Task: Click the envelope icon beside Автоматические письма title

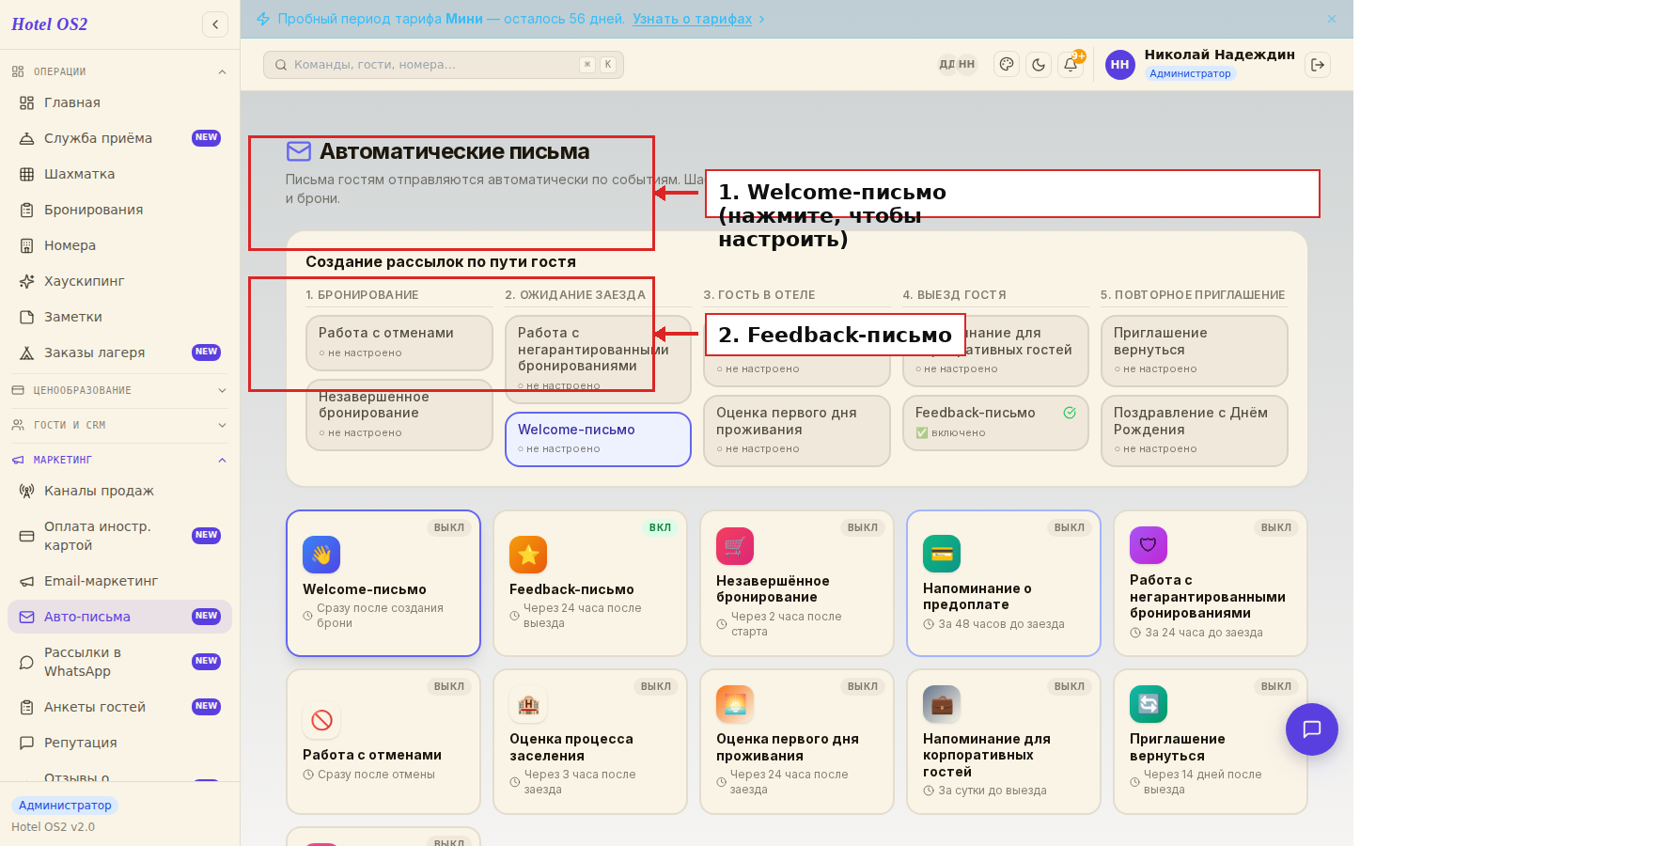Action: coord(299,151)
